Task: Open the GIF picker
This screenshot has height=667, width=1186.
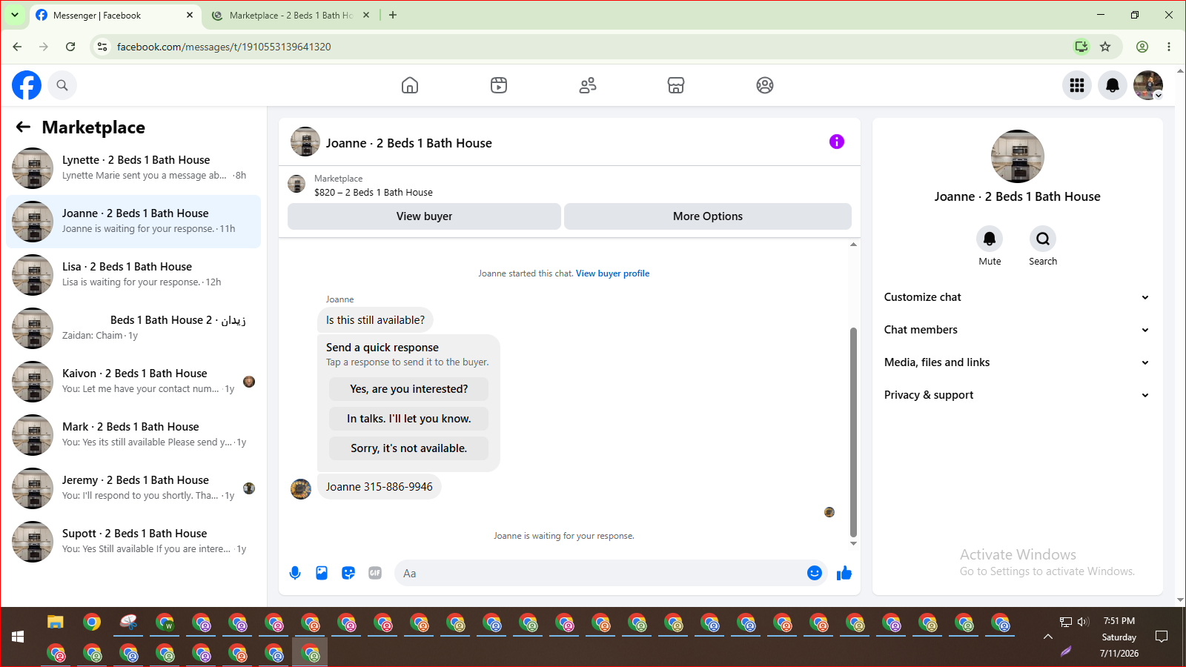Action: point(375,573)
